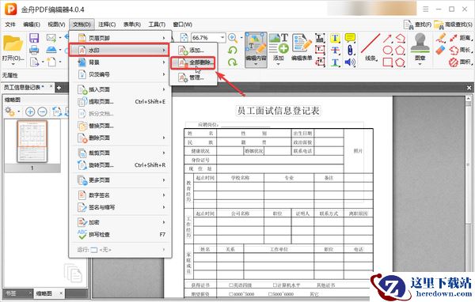Click page 1 thumbnail in sidebar
Screen dimensions: 475x302
[32, 142]
